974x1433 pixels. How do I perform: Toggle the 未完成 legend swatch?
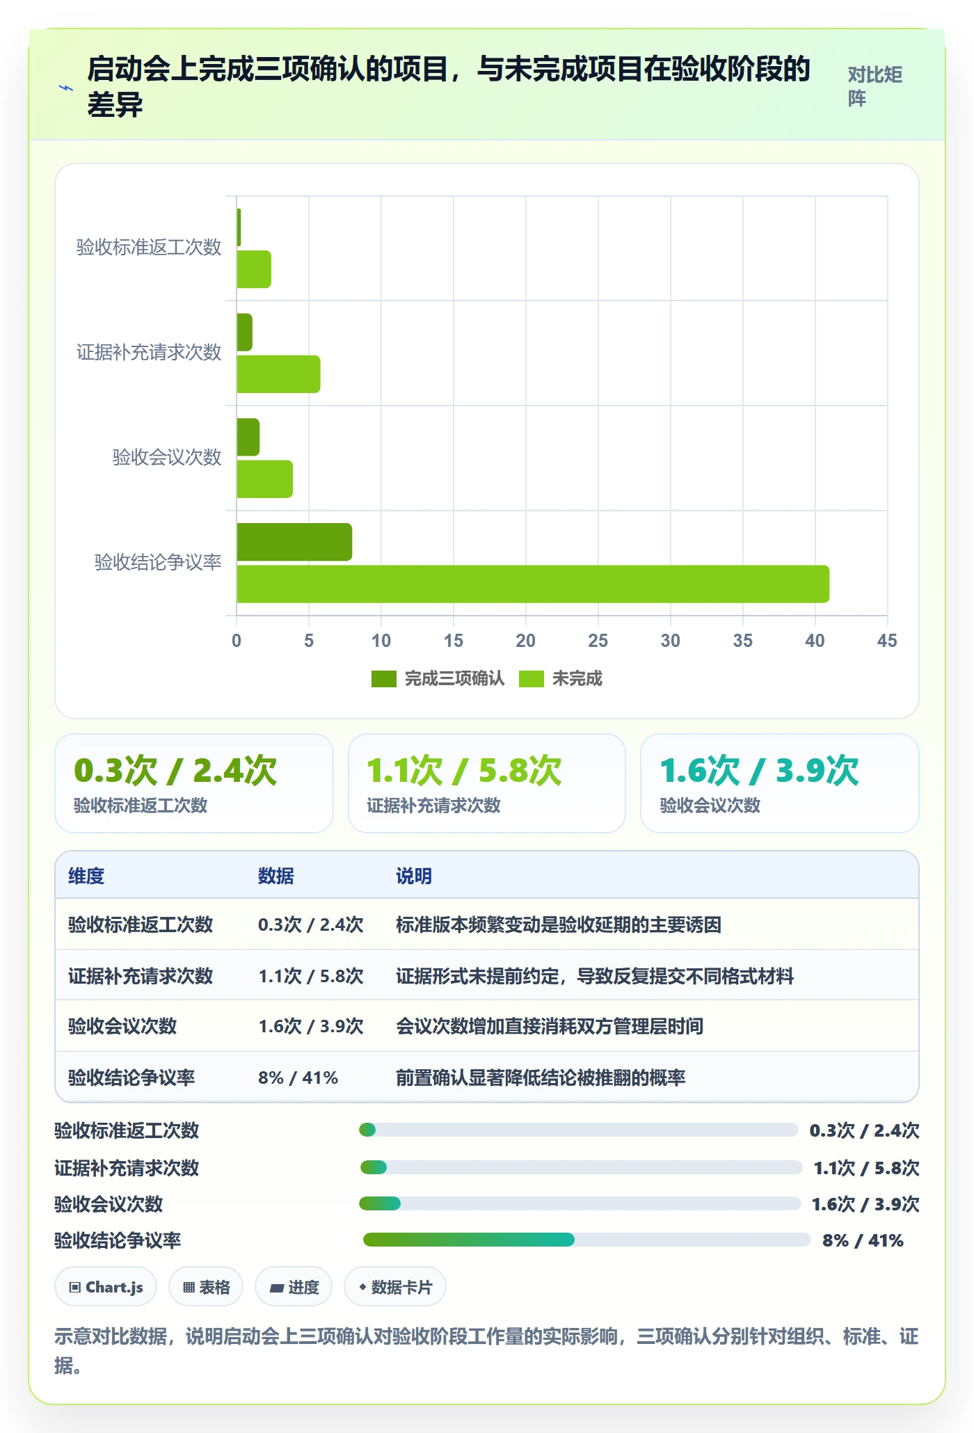[x=531, y=678]
